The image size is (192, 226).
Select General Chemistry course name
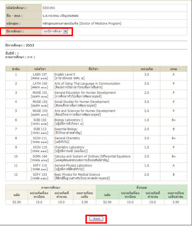[67, 138]
